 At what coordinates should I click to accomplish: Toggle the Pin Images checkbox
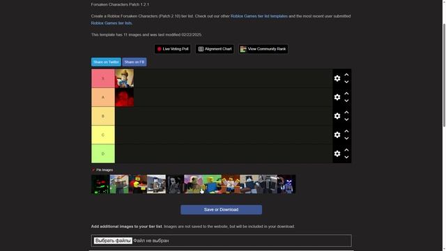(x=93, y=170)
